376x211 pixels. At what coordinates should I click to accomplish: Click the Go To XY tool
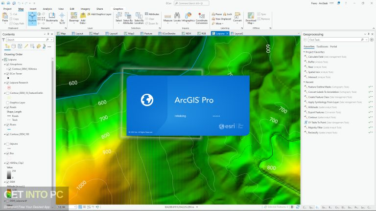[x=62, y=18]
